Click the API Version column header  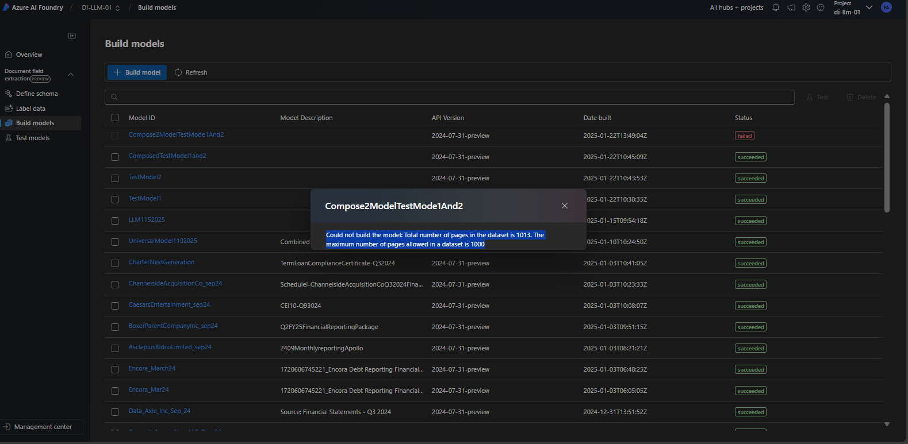[448, 118]
